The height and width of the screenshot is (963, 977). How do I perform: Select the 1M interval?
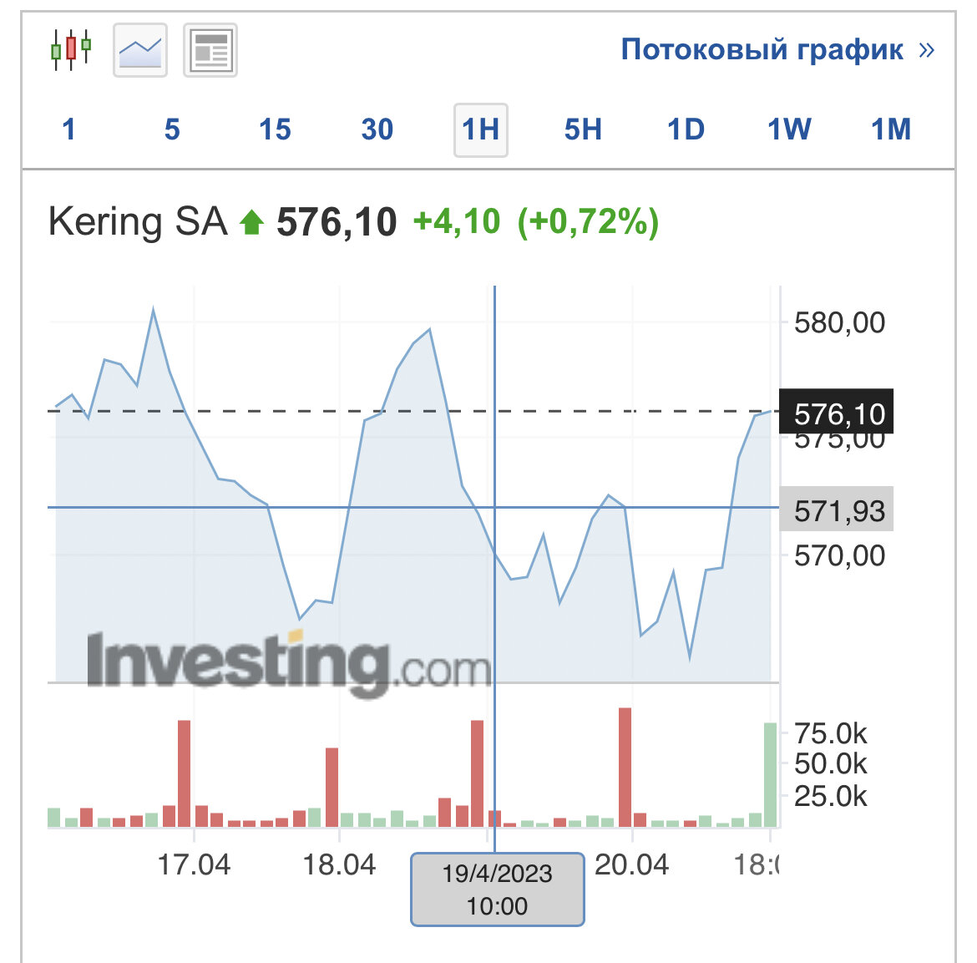click(891, 129)
